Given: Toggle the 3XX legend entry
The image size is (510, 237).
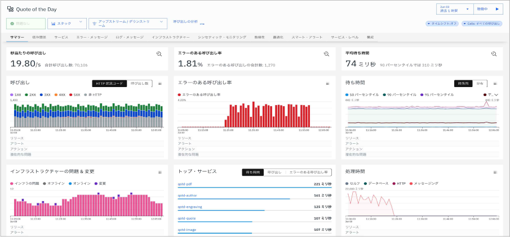Looking at the screenshot, I should (45, 95).
